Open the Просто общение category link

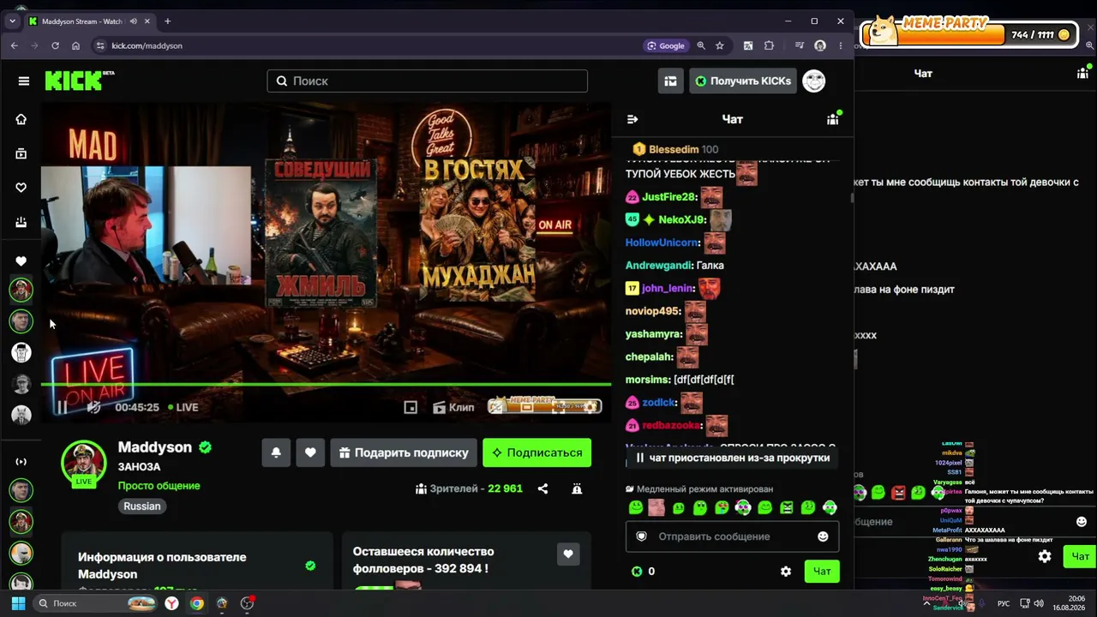[159, 486]
